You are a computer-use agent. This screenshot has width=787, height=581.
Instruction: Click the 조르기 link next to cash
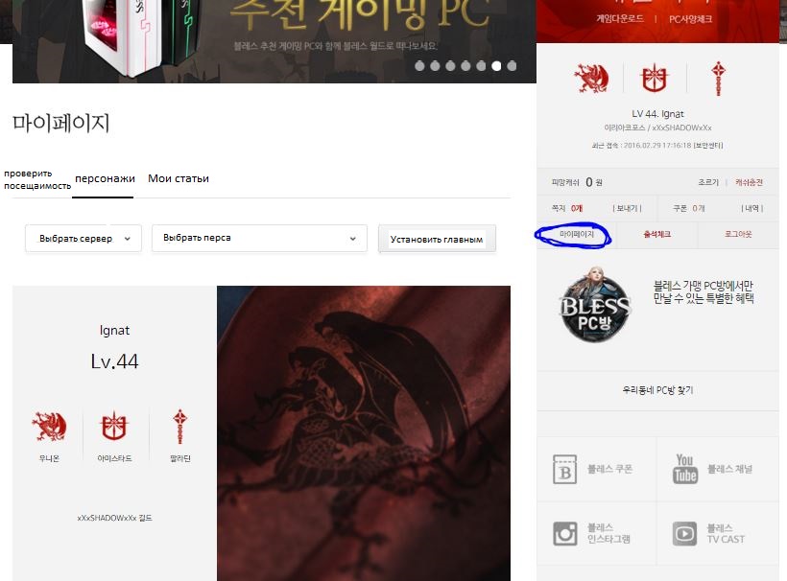pos(708,182)
